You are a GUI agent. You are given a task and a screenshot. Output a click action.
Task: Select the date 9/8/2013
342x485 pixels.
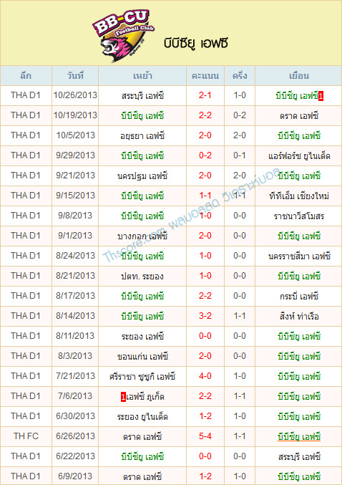[x=75, y=216]
